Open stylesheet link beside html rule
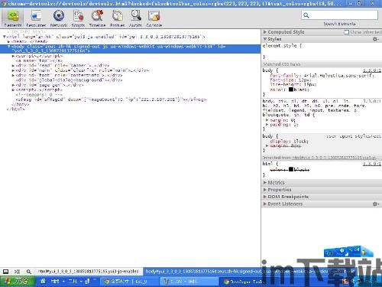Viewport: 382px width, 287px height. tap(372, 164)
